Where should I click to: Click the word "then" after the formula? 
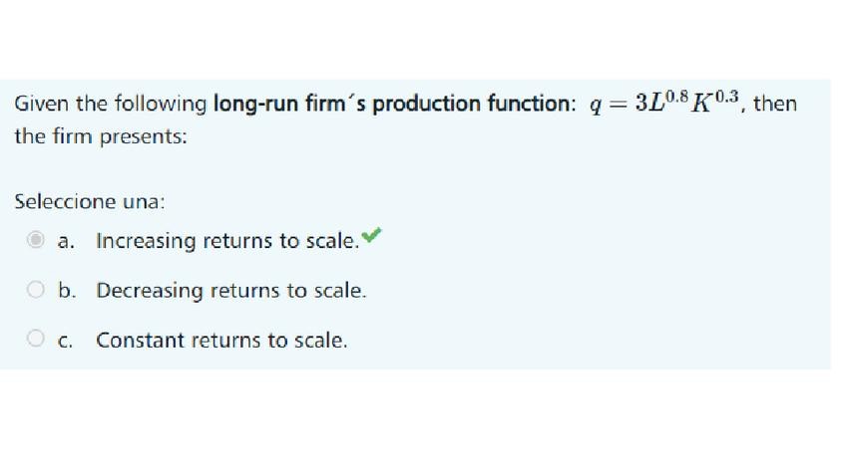(775, 104)
